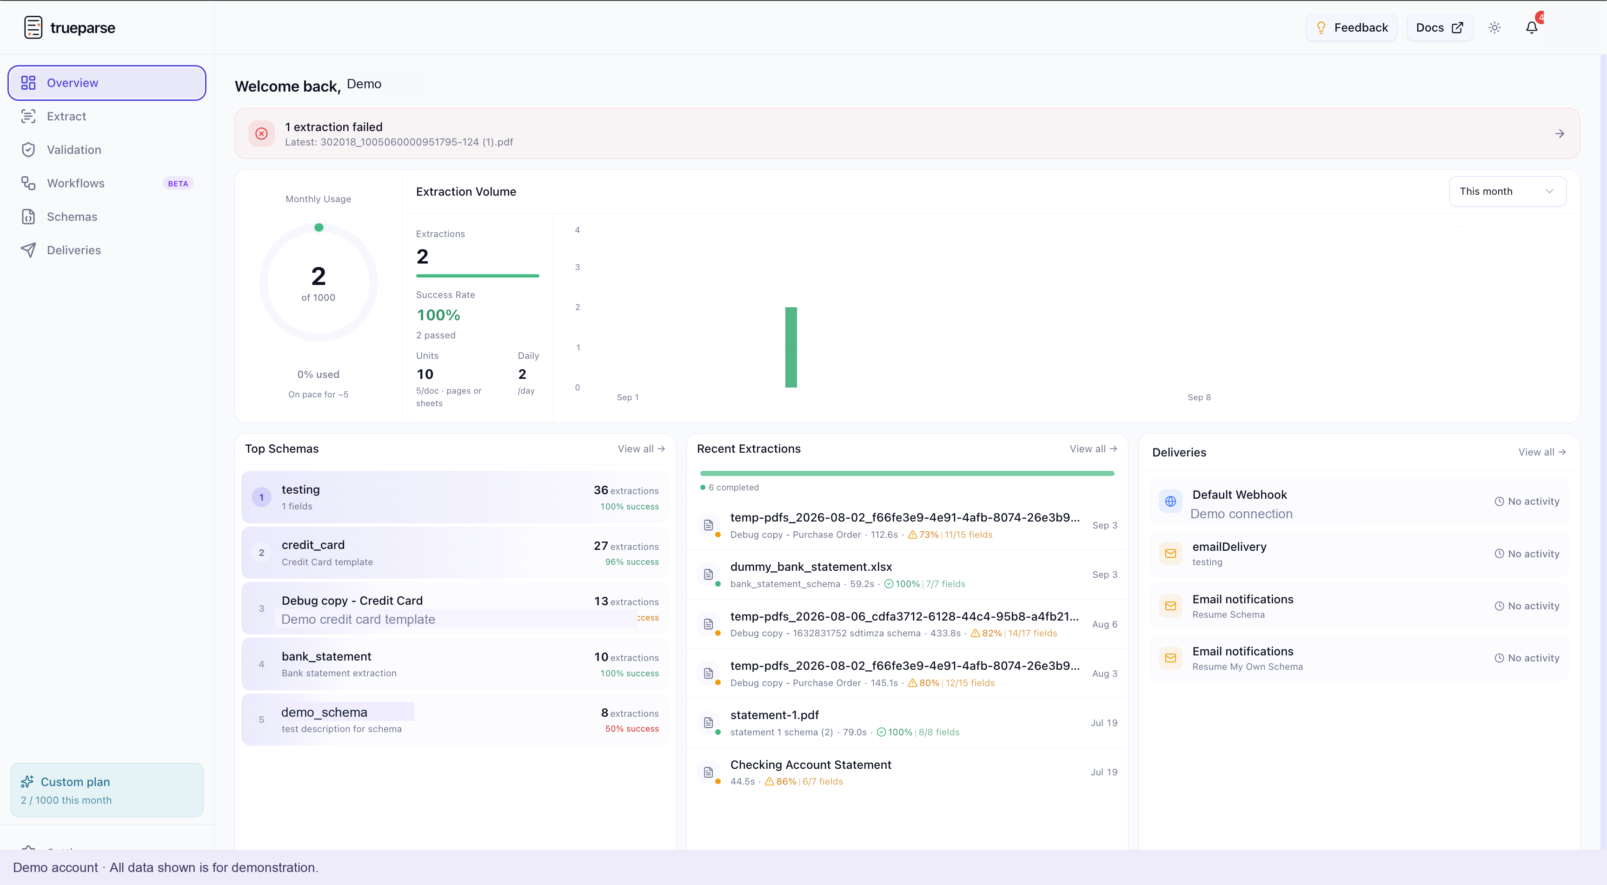Viewport: 1607px width, 885px height.
Task: Click document icon for dummy_bank_statement.xlsx
Action: [x=708, y=575]
